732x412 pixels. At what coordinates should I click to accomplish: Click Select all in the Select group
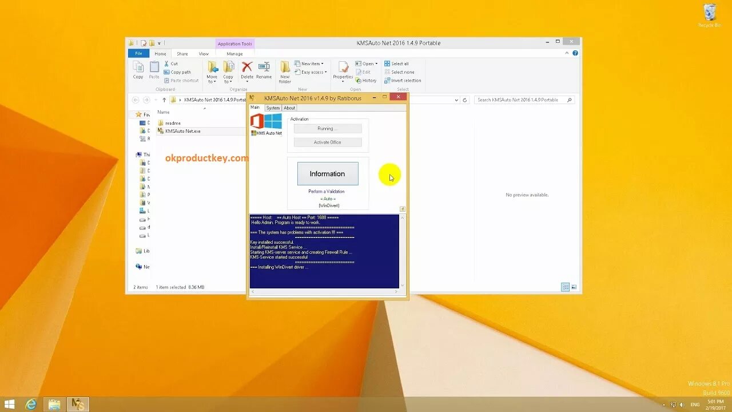point(396,64)
